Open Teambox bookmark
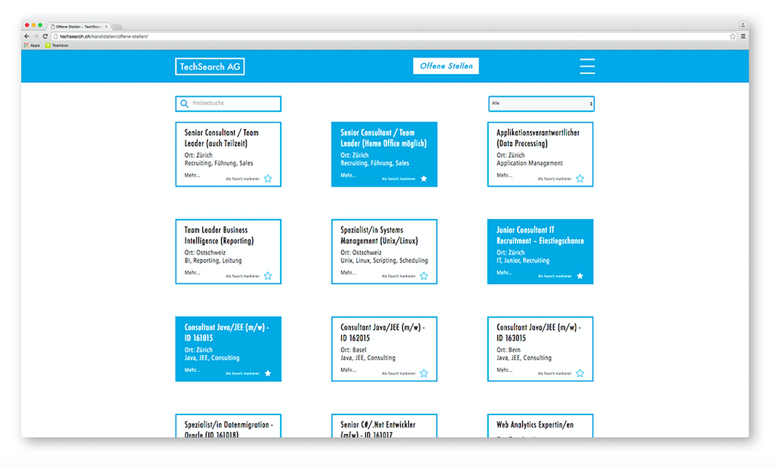The height and width of the screenshot is (468, 777). click(x=57, y=45)
